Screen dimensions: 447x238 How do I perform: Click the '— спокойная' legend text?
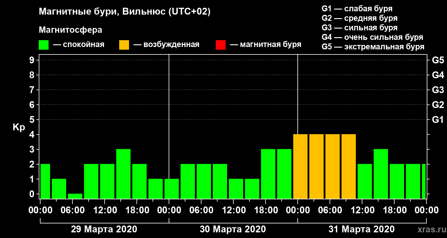point(79,45)
